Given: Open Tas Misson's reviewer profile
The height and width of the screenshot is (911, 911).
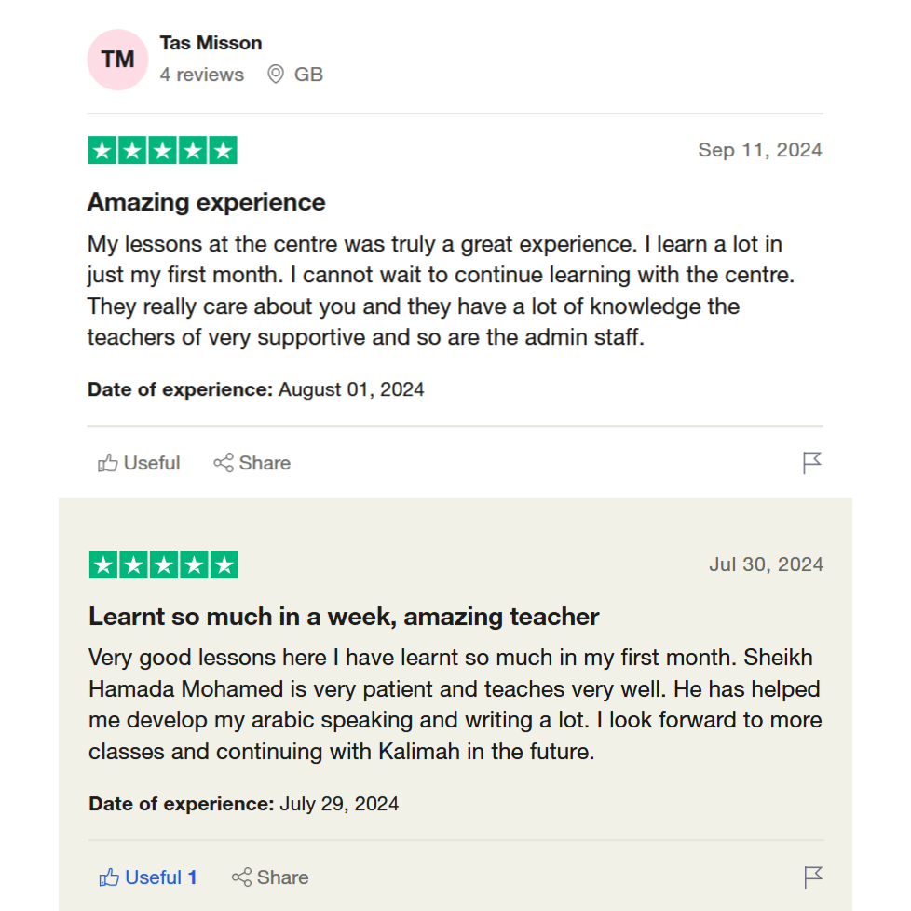Looking at the screenshot, I should (x=211, y=43).
